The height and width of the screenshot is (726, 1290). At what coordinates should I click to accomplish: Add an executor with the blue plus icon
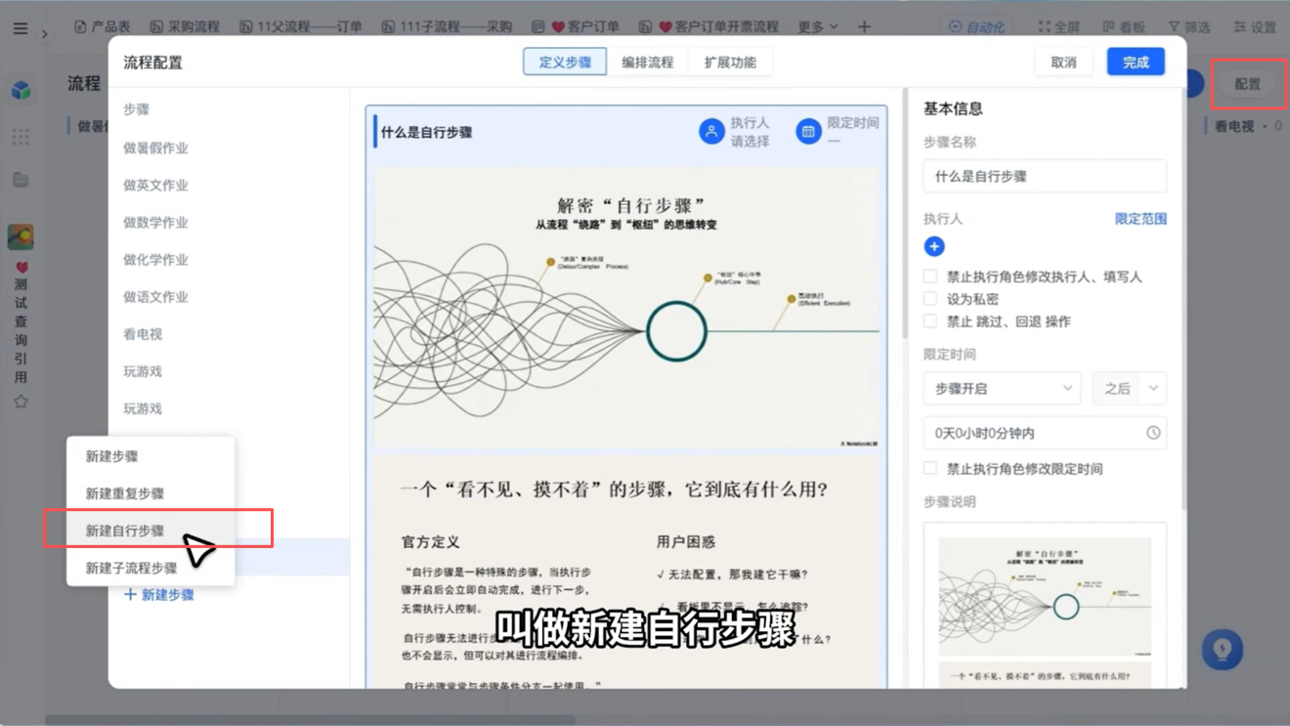(934, 246)
